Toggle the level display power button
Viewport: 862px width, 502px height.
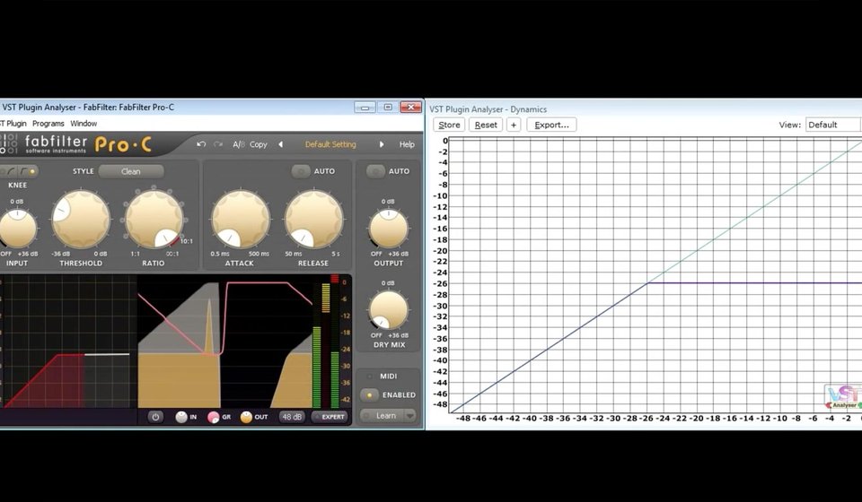pyautogui.click(x=155, y=417)
